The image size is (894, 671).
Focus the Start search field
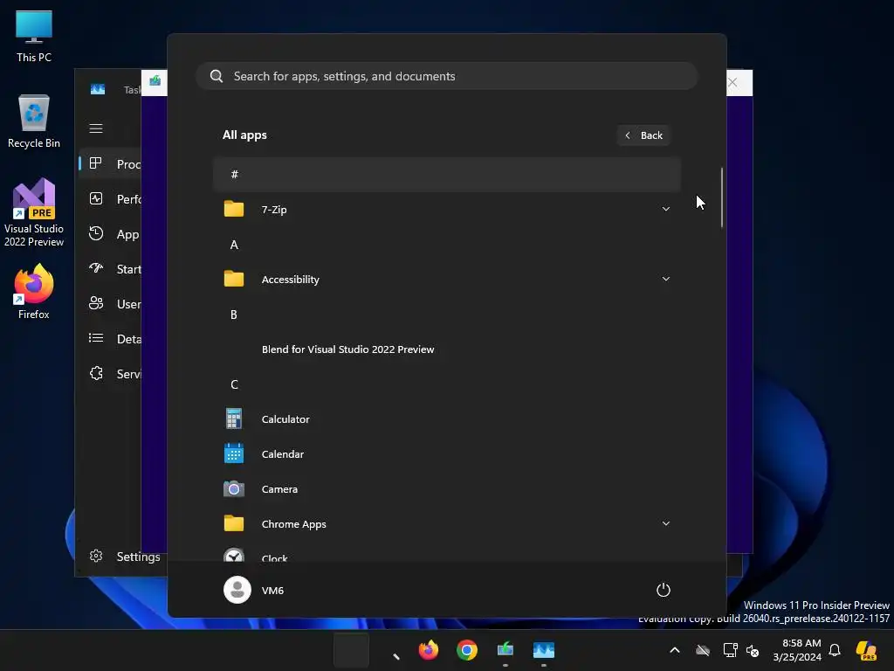[x=446, y=76]
